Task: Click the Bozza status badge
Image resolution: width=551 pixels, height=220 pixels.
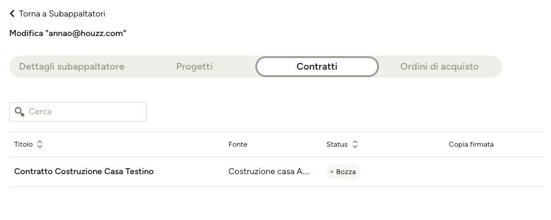Action: pyautogui.click(x=343, y=172)
